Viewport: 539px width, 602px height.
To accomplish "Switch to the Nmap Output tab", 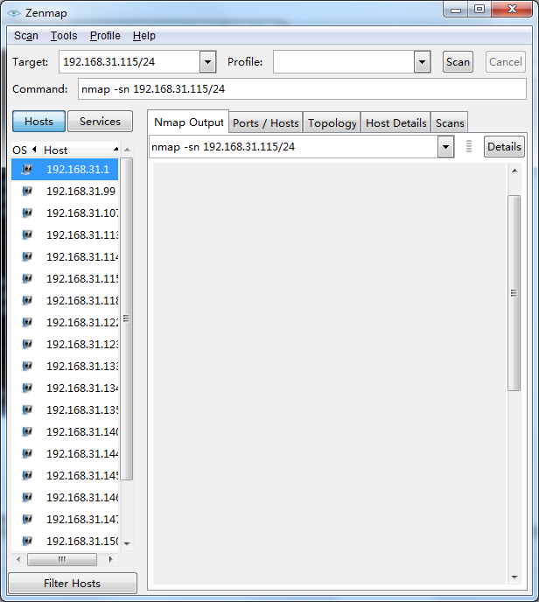I will 188,122.
